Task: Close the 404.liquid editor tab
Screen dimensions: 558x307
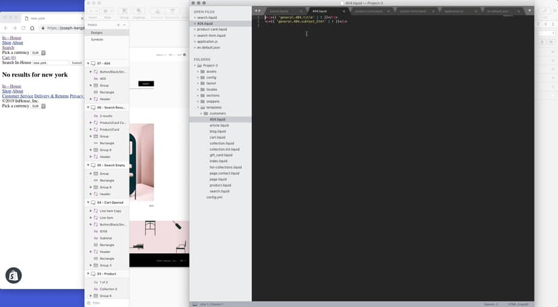Action: pos(344,11)
